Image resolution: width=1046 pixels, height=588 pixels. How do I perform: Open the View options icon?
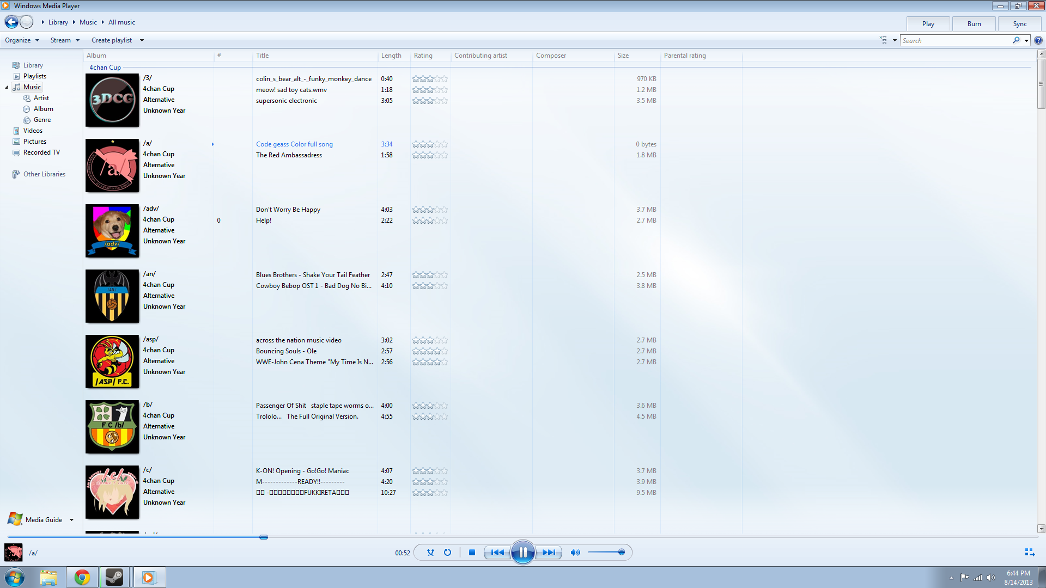[x=883, y=40]
